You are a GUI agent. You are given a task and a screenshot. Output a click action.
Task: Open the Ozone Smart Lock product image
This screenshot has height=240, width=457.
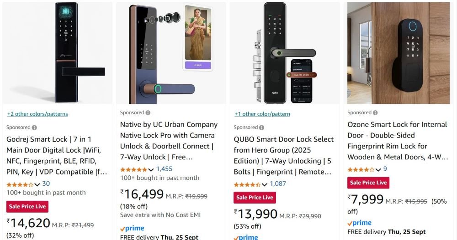pyautogui.click(x=398, y=53)
